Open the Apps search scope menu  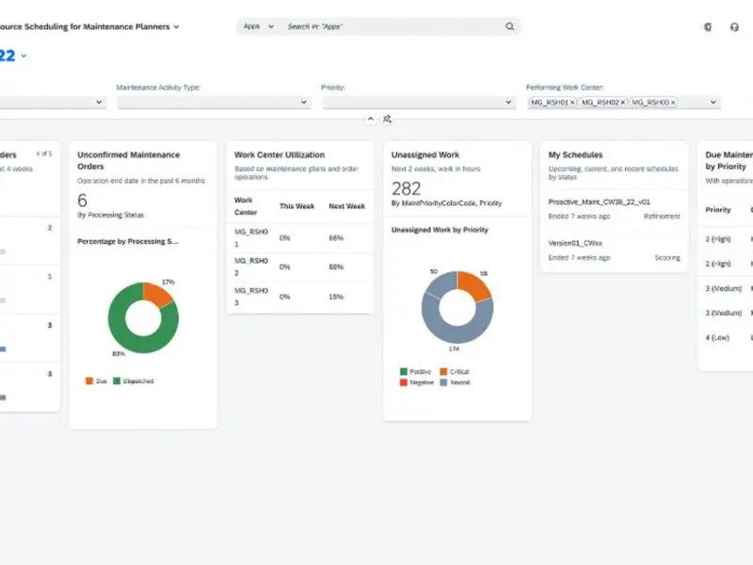(258, 26)
